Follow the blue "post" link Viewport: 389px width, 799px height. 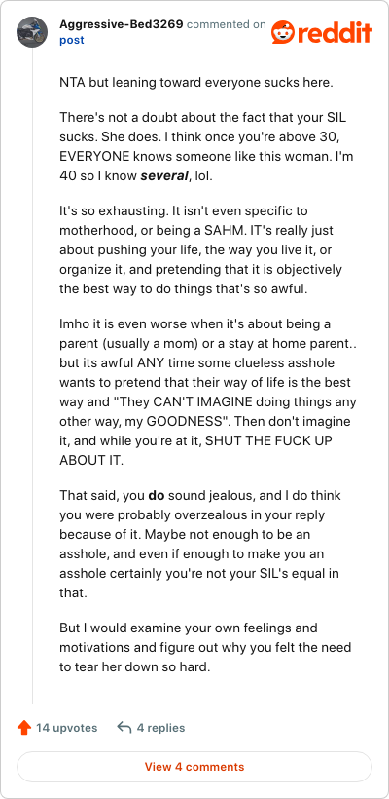(x=72, y=40)
